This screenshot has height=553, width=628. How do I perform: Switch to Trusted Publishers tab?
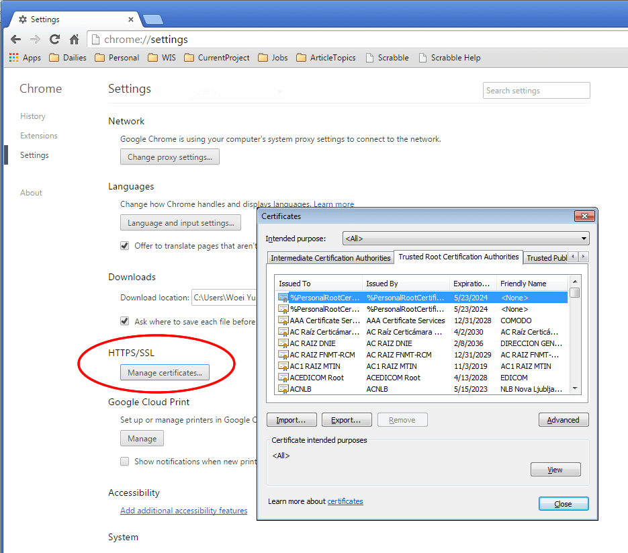click(x=546, y=257)
